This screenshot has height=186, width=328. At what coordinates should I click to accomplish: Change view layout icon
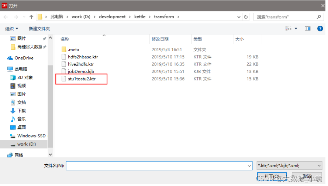[289, 28]
